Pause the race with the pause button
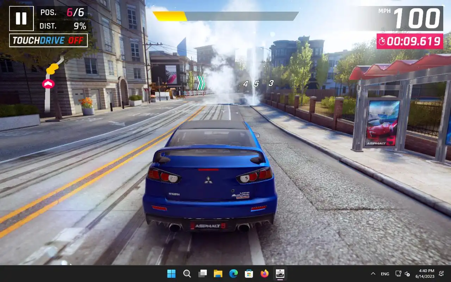Screen dimensions: 451x282 point(21,18)
